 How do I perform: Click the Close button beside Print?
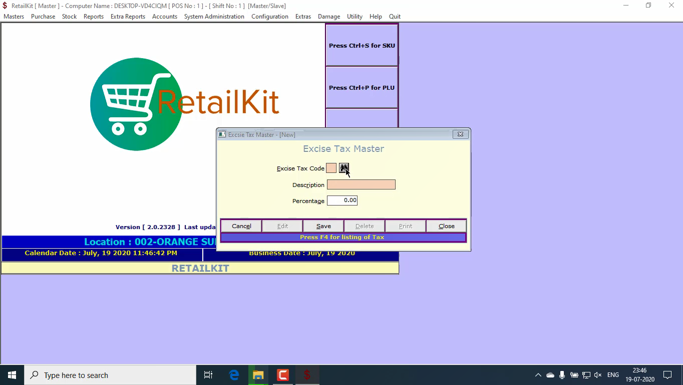(447, 226)
